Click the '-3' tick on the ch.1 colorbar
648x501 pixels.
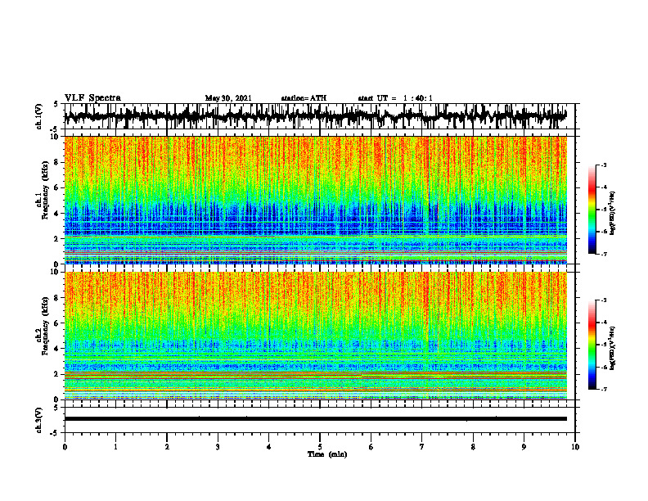603,165
